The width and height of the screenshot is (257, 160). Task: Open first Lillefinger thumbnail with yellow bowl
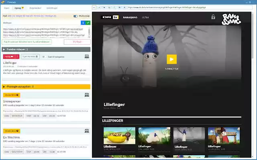click(x=120, y=136)
